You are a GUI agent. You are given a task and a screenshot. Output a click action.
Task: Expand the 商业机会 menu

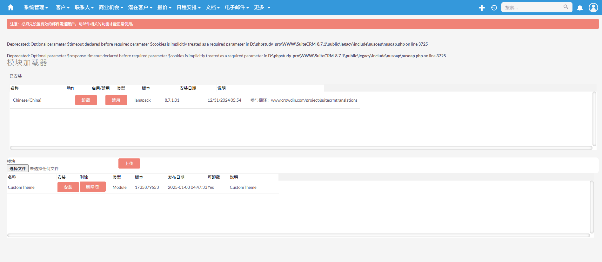click(x=111, y=7)
